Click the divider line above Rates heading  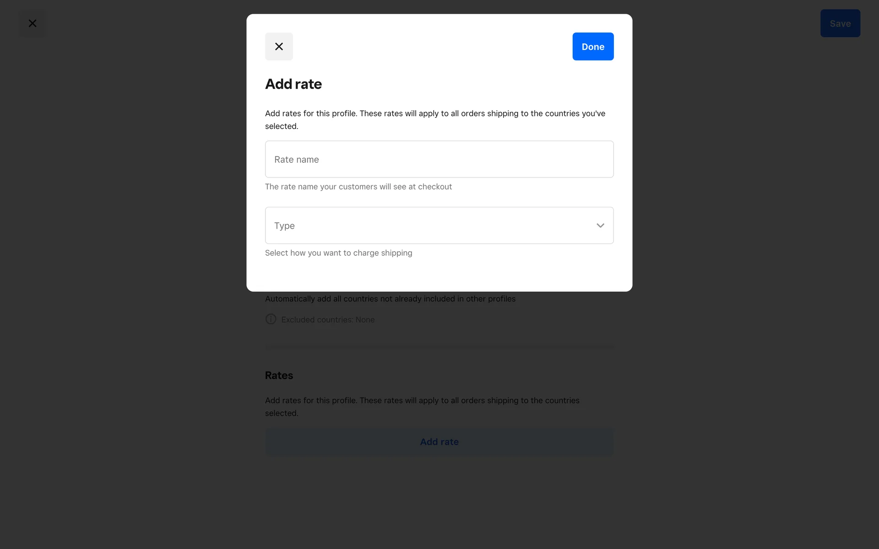click(x=439, y=347)
